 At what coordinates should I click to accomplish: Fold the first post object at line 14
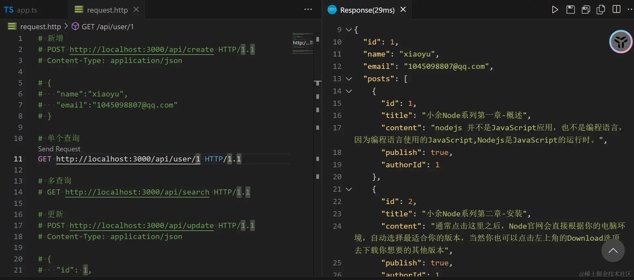click(x=349, y=91)
